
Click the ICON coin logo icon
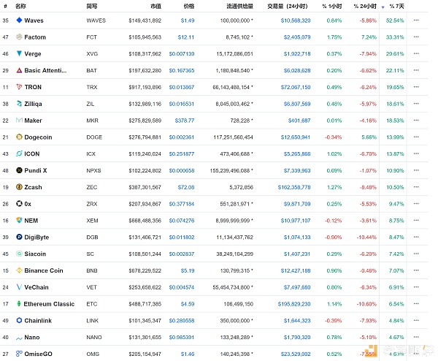coord(19,153)
